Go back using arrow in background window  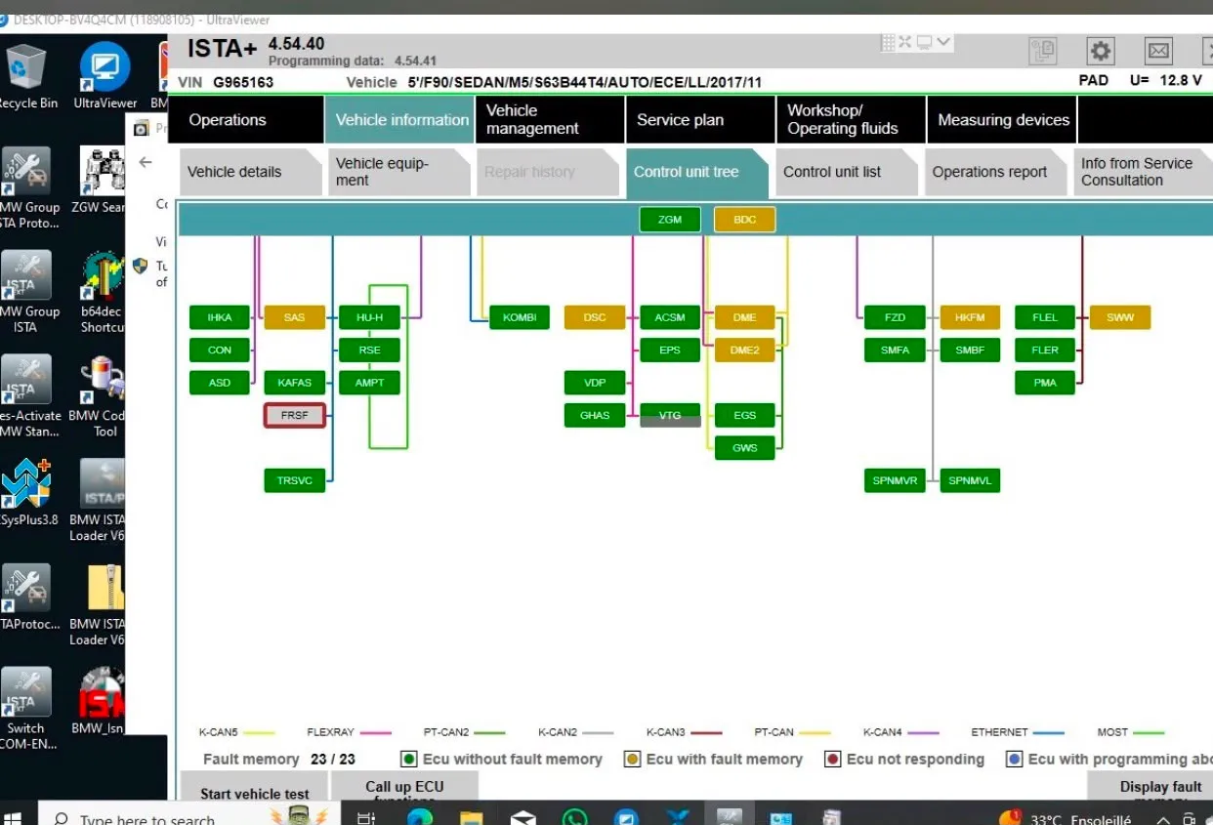146,162
